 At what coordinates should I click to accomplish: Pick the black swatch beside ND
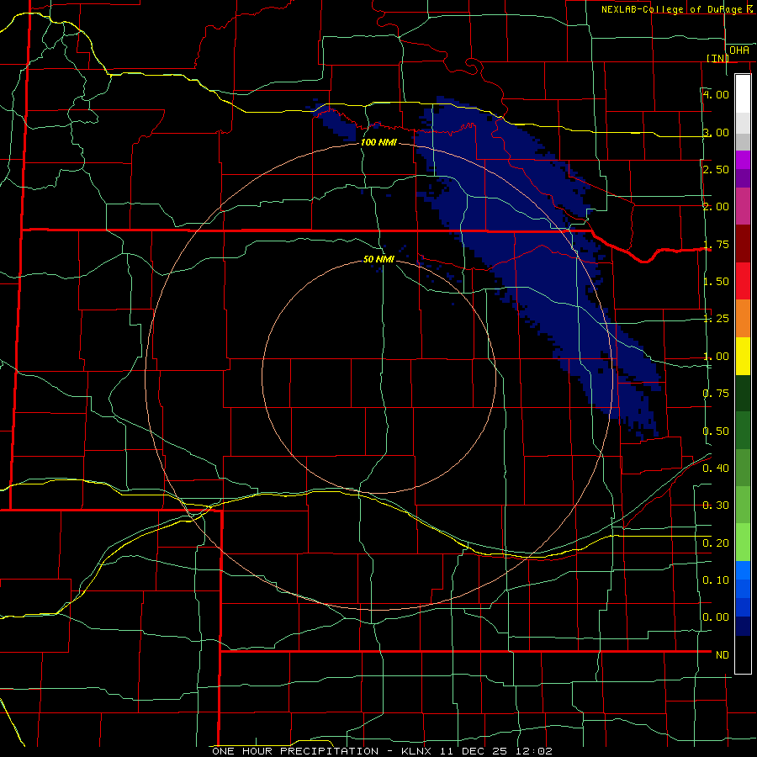click(x=743, y=654)
